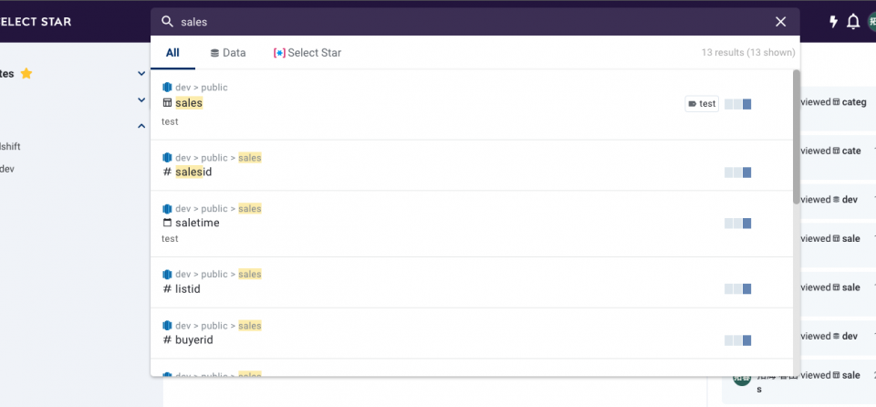Switch to the Data tab

point(228,53)
